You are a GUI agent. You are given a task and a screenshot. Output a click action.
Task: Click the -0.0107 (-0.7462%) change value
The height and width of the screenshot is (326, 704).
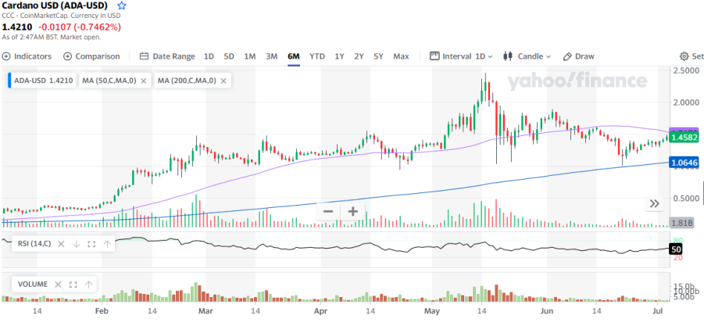click(x=78, y=27)
